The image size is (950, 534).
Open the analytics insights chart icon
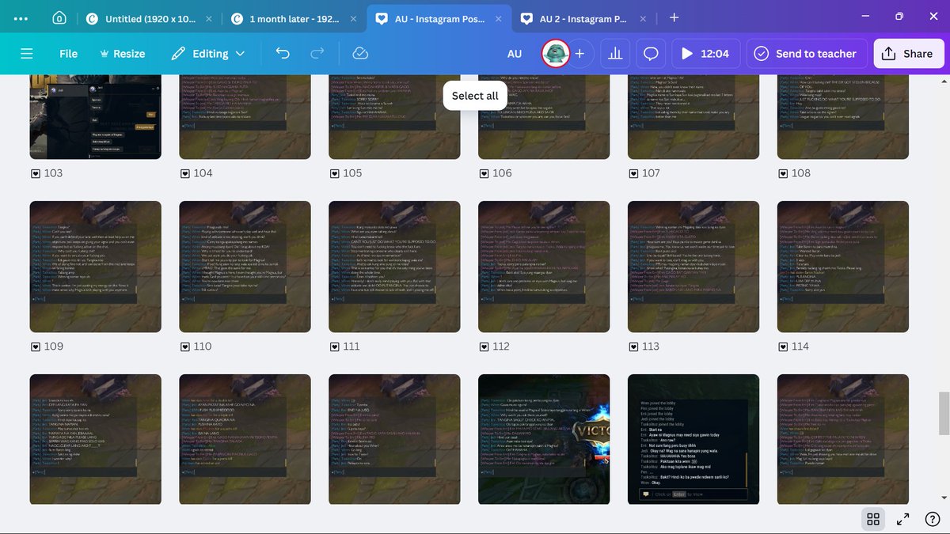point(615,54)
